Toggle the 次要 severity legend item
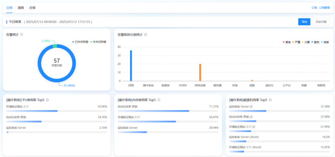Screen dimensions: 335x157 306,42
